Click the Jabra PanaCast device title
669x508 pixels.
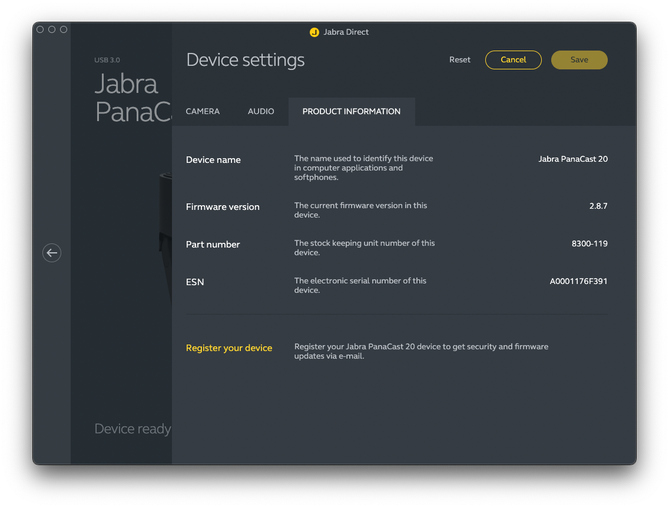click(133, 98)
